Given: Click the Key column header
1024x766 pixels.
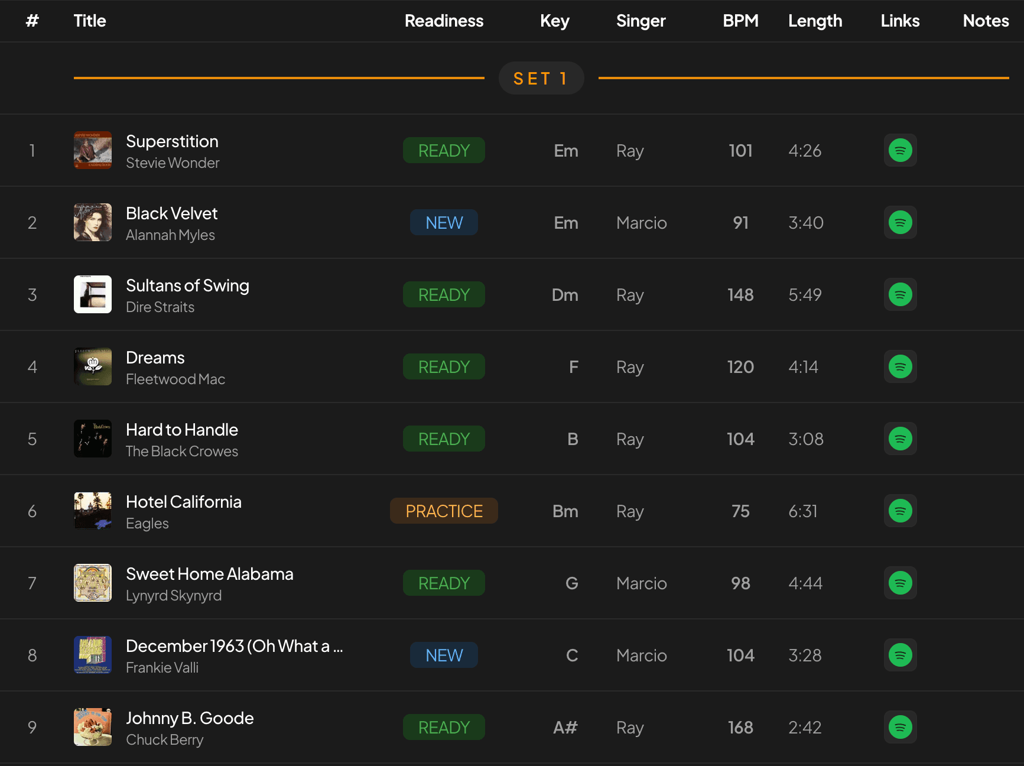Looking at the screenshot, I should [554, 21].
